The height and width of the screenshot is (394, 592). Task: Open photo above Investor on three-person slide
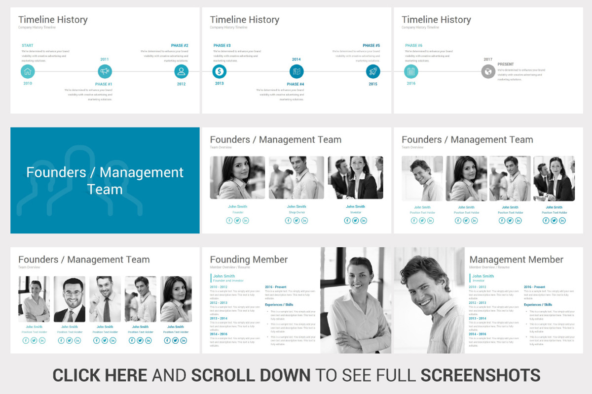click(x=355, y=178)
